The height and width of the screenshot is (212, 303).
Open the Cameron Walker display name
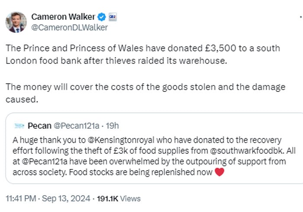[x=63, y=17]
